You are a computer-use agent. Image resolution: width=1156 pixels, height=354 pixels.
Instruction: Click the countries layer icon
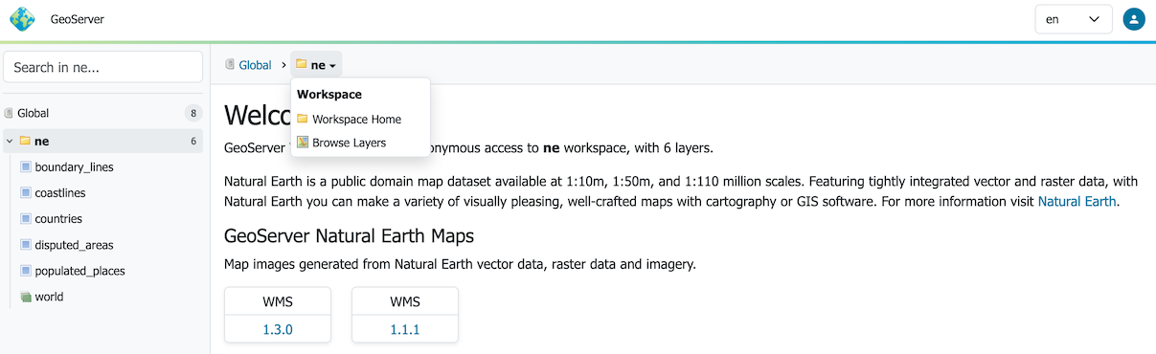(x=26, y=218)
